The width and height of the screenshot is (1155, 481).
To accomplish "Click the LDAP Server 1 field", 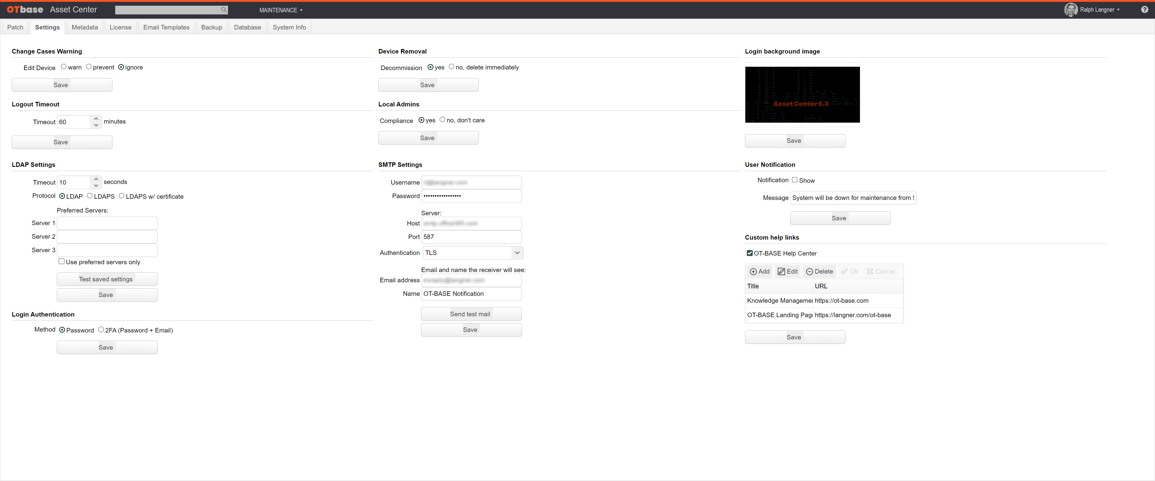I will point(107,223).
